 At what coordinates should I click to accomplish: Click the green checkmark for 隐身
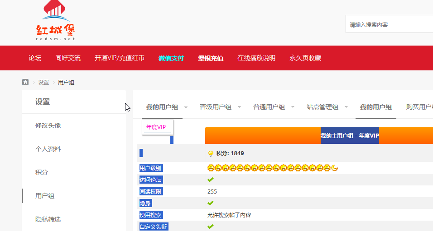[211, 203]
